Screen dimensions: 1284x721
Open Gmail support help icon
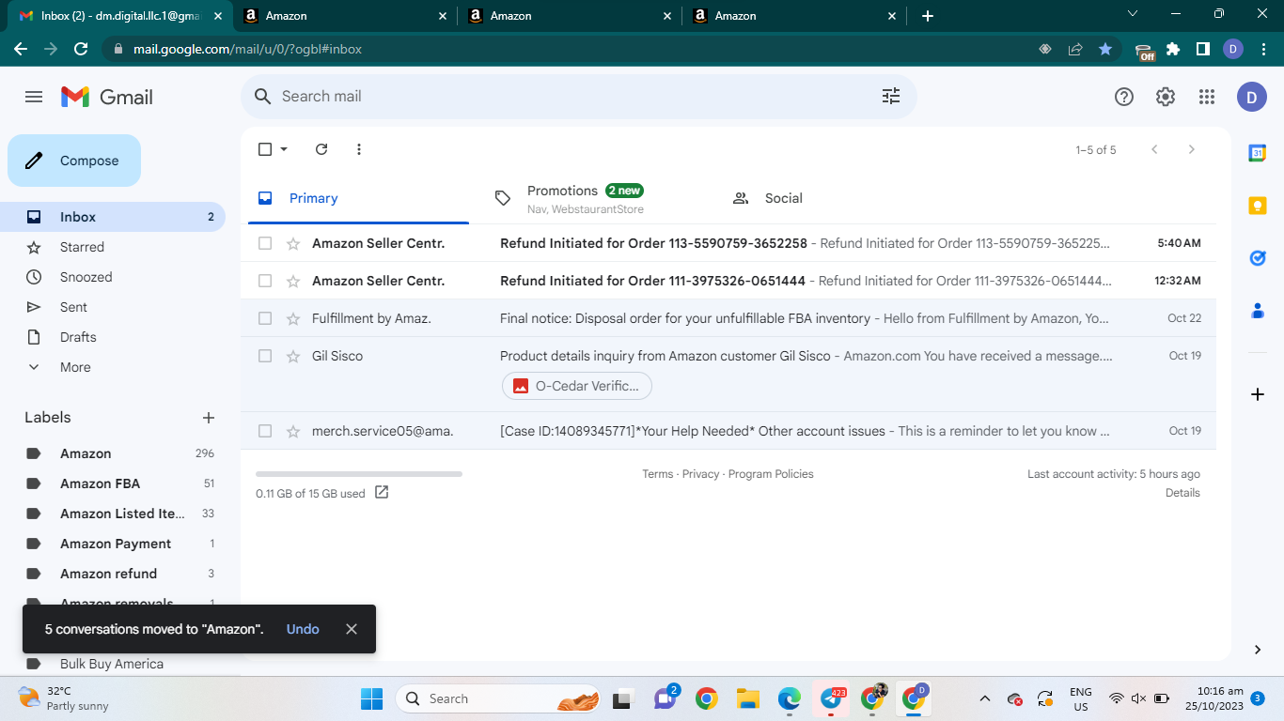point(1123,97)
